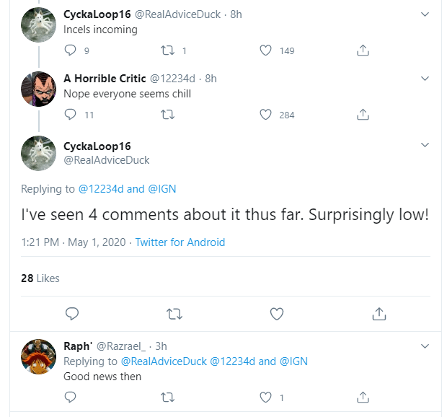Image resolution: width=447 pixels, height=417 pixels.
Task: Expand options menu on A Horrible Critic tweet
Action: point(425,79)
